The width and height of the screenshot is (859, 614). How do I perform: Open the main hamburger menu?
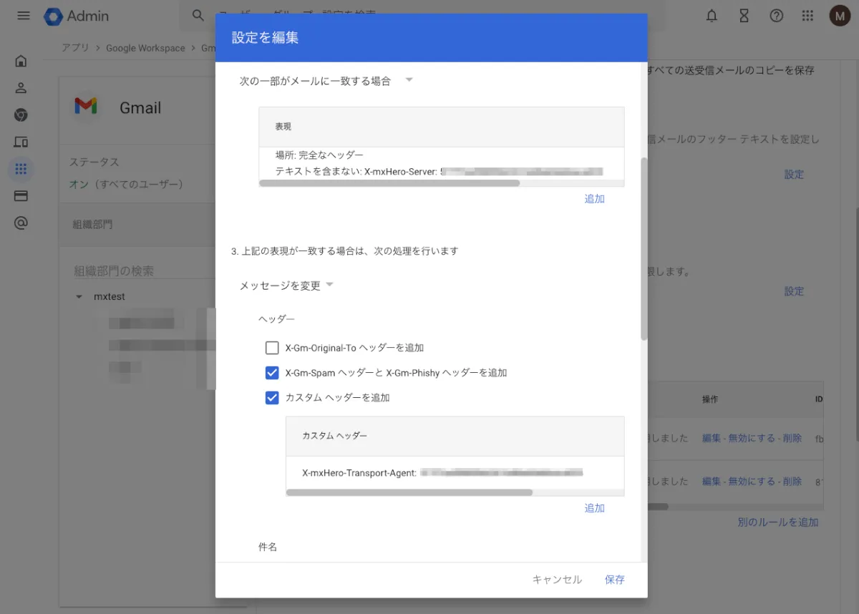click(x=24, y=16)
